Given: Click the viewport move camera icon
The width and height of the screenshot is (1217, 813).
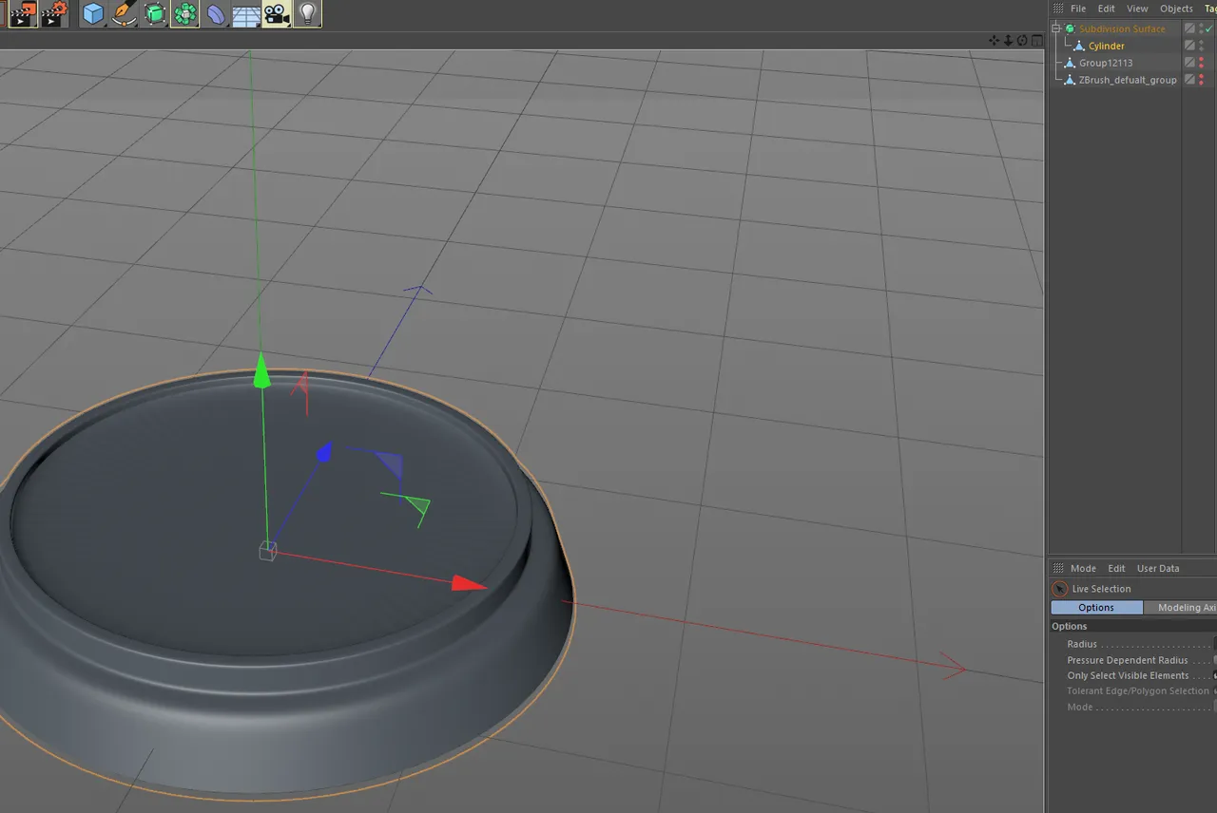Looking at the screenshot, I should (994, 40).
